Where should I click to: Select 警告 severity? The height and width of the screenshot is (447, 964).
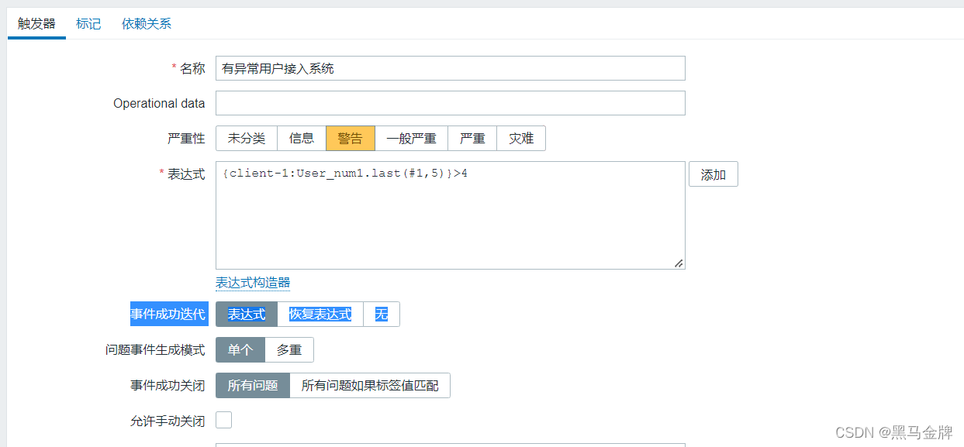point(351,139)
